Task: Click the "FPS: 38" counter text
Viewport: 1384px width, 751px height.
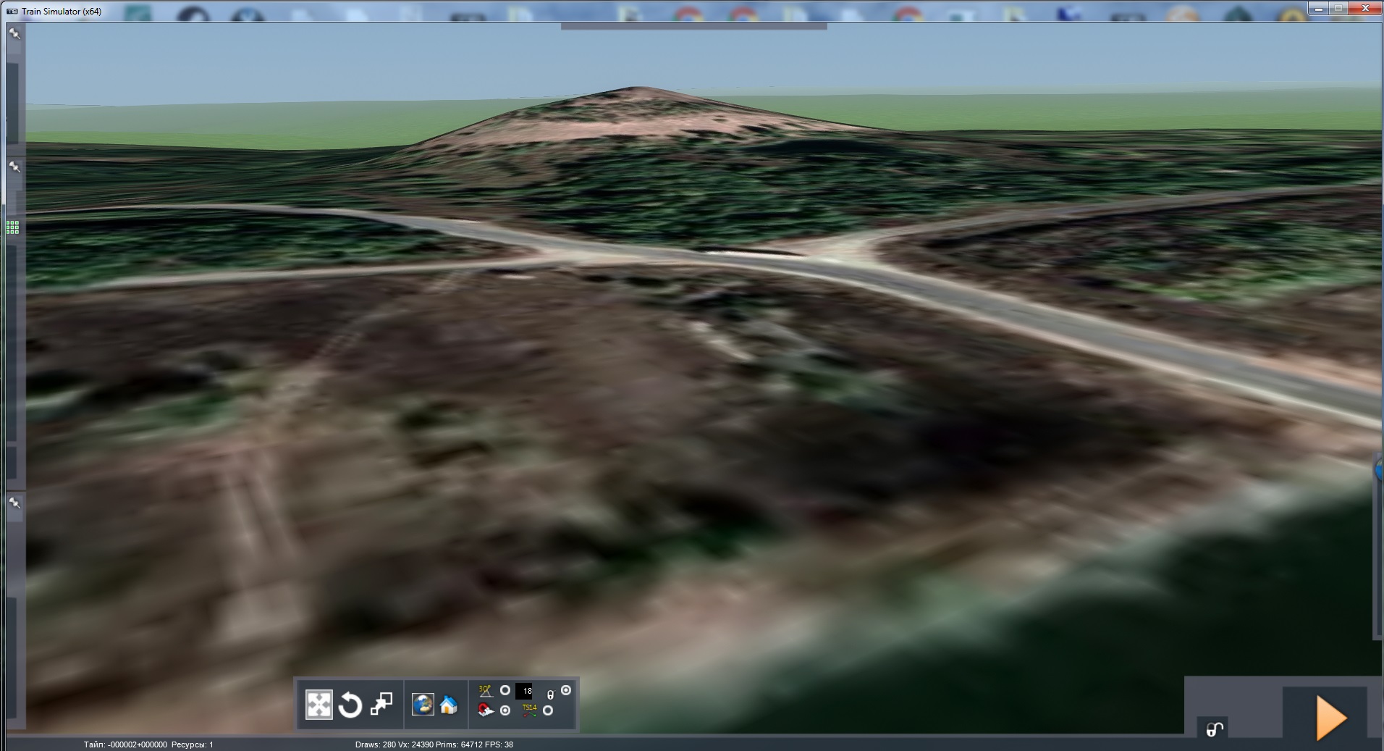Action: 500,744
